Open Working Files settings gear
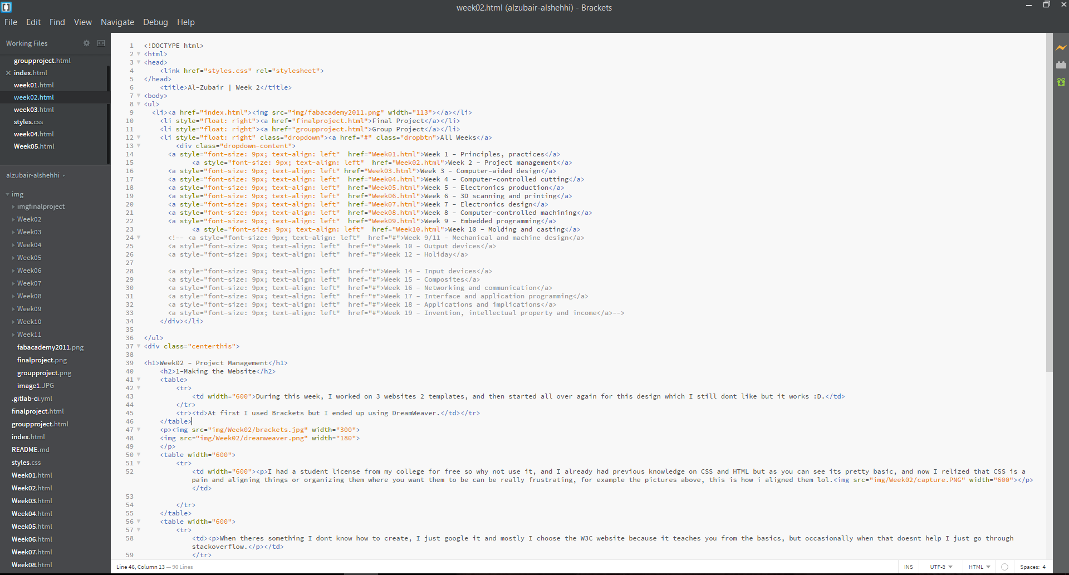The width and height of the screenshot is (1069, 575). 86,43
